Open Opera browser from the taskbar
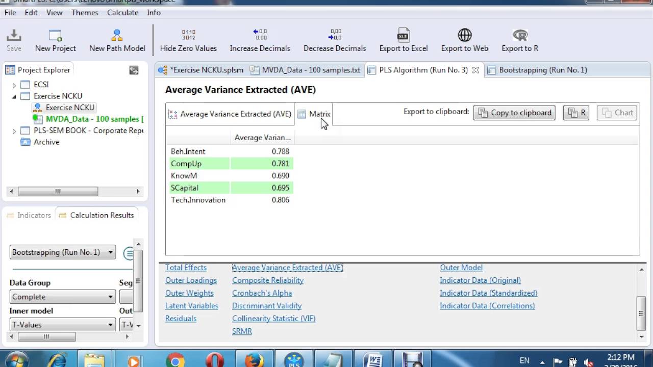The image size is (653, 367). pos(214,361)
